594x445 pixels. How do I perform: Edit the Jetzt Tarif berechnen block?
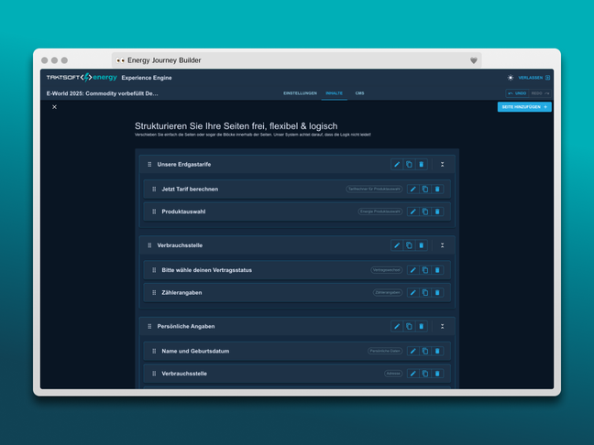[412, 190]
